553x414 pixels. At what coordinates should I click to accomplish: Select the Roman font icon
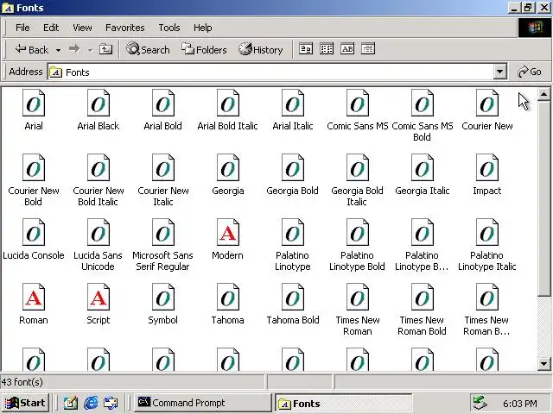tap(34, 297)
